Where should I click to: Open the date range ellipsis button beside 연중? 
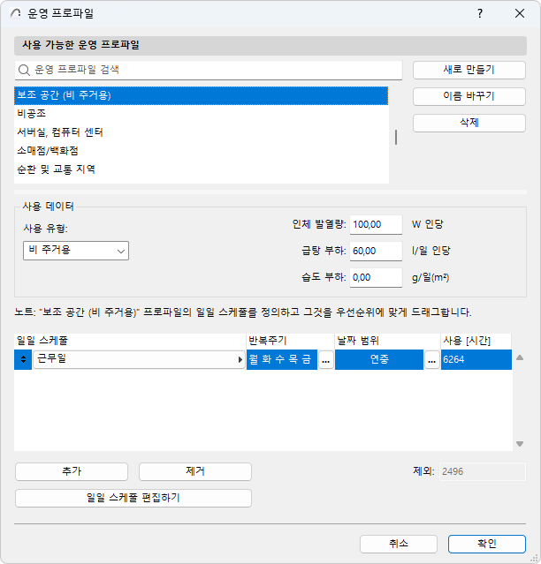431,359
